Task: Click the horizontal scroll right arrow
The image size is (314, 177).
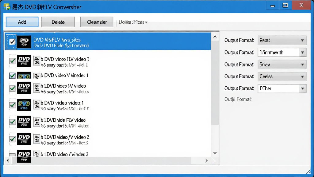Action: pyautogui.click(x=206, y=160)
